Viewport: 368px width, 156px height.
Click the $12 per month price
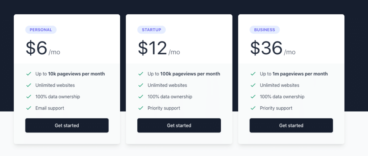(x=159, y=49)
